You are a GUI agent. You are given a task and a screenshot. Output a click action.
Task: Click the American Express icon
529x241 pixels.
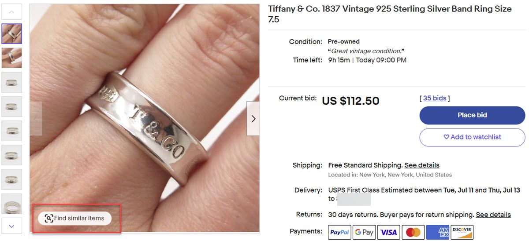pos(437,232)
